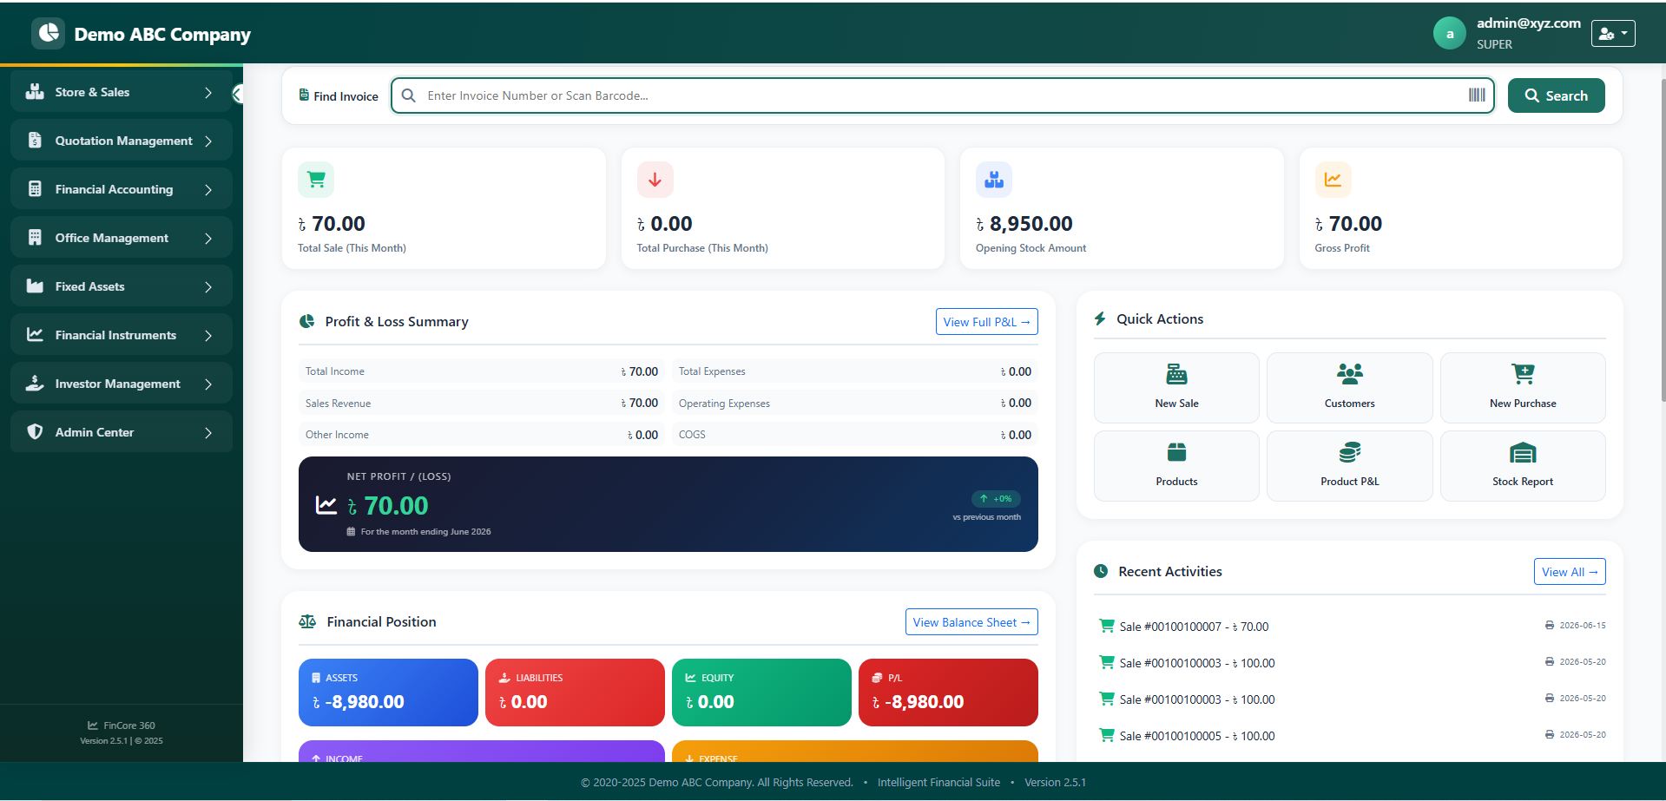Click the Store & Sales boxes icon

35,92
